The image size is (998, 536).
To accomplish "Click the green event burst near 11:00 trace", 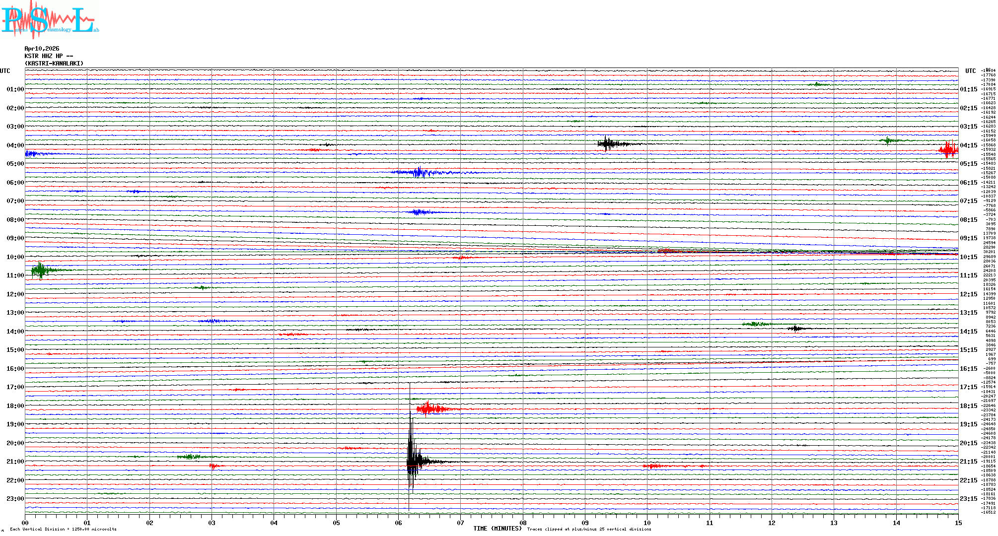I will click(x=40, y=270).
